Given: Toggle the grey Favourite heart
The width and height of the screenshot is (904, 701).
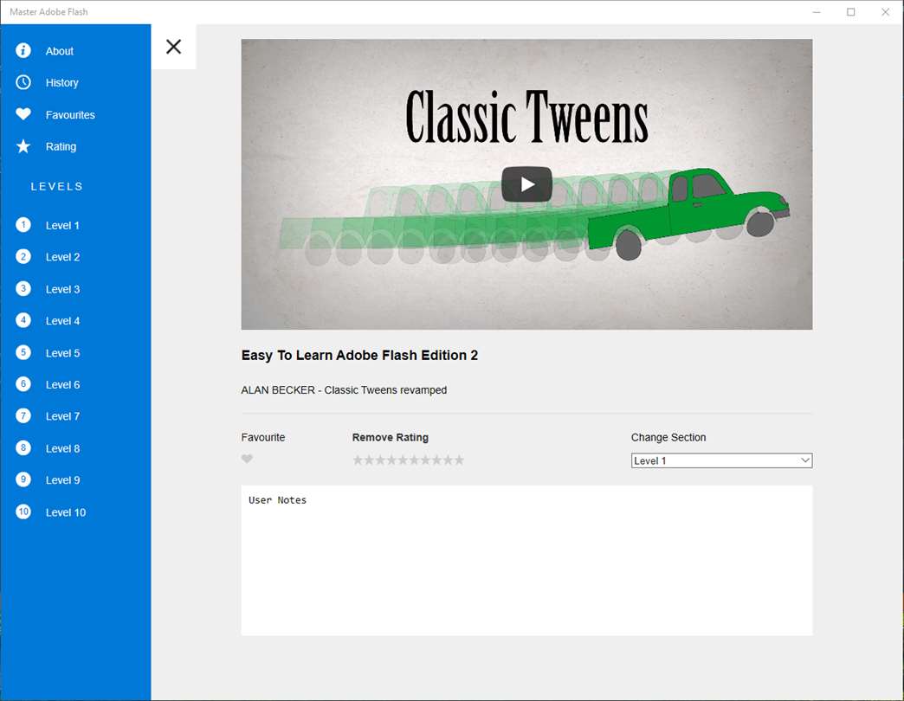Looking at the screenshot, I should point(247,459).
